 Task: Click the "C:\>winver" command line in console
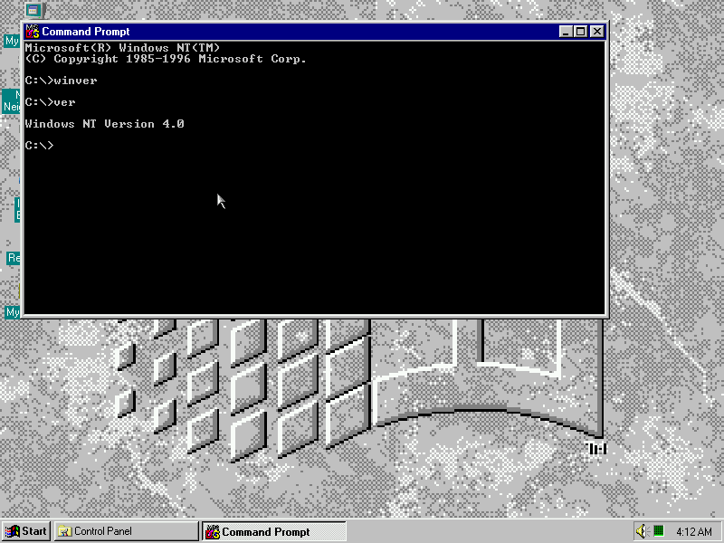coord(61,81)
